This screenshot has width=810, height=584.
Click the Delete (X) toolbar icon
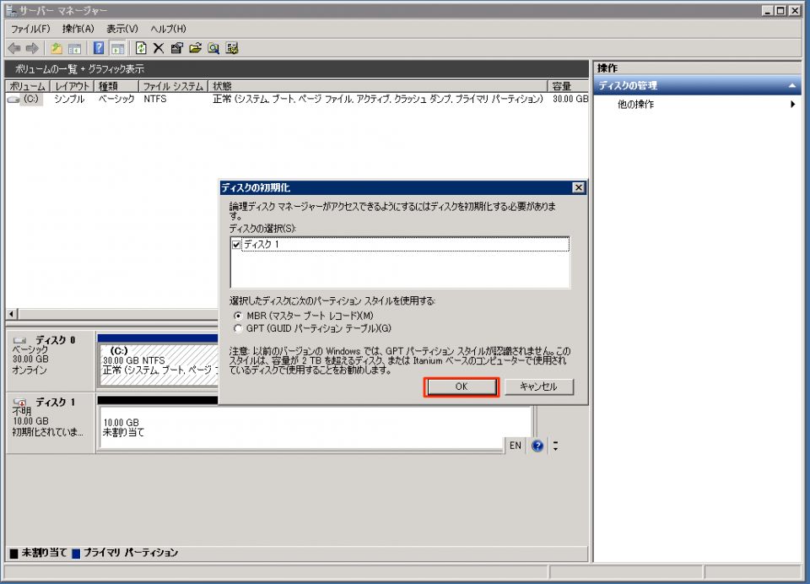click(x=159, y=48)
